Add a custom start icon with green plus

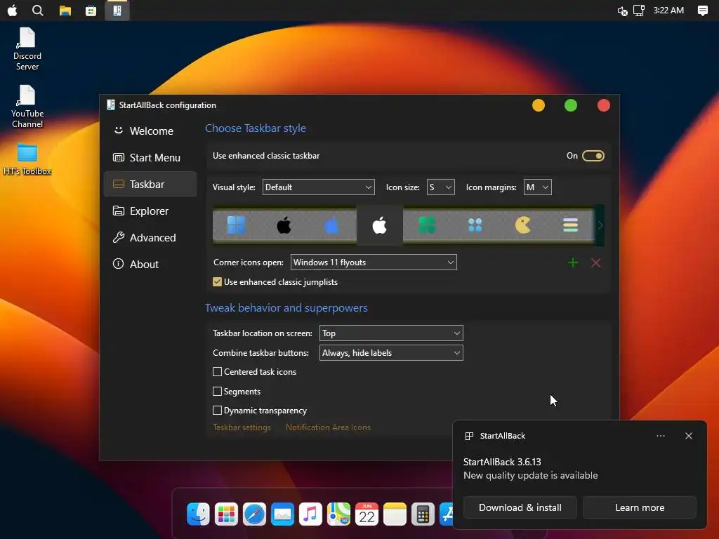(x=573, y=262)
